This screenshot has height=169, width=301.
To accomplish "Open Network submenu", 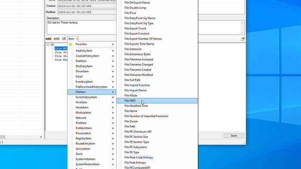I will 92,118.
